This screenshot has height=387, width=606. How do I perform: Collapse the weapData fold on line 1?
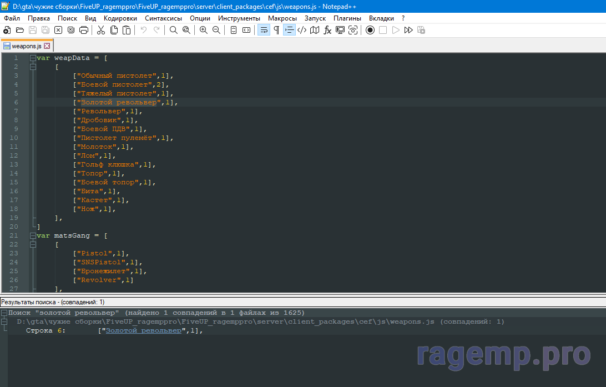coord(33,58)
